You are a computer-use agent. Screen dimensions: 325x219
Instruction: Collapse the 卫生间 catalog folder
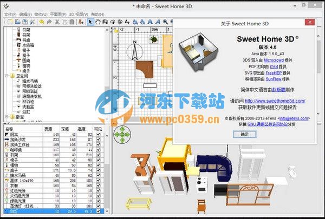click(x=6, y=76)
